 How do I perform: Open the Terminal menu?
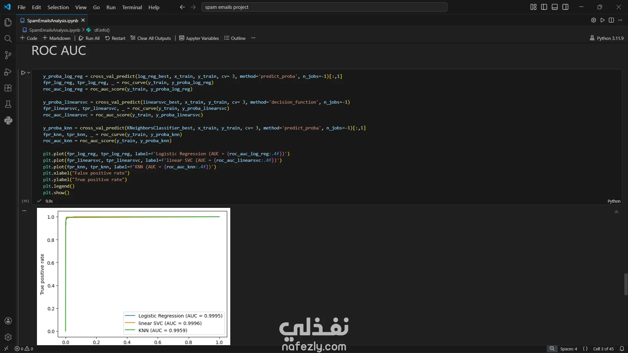tap(132, 7)
